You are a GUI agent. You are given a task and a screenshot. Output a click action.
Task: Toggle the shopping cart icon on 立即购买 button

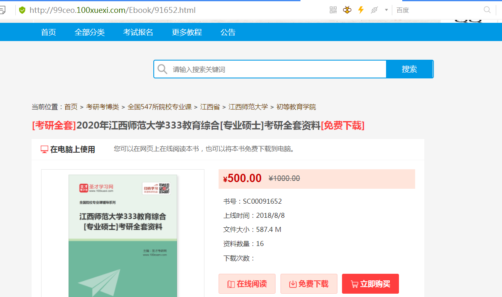[354, 283]
